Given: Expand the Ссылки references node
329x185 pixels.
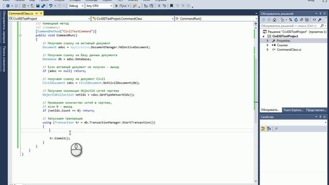Looking at the screenshot, I should click(267, 45).
